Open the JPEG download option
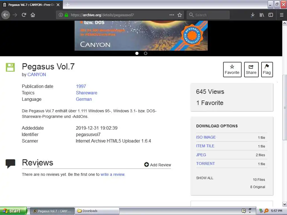 pyautogui.click(x=201, y=155)
